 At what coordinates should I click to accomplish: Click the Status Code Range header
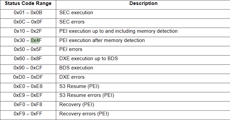tap(28, 3)
